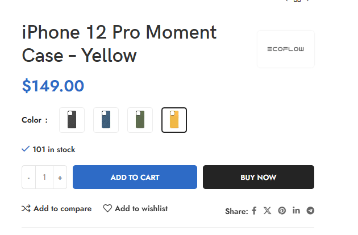
Task: Open the EcoFlow brand logo
Action: [286, 49]
